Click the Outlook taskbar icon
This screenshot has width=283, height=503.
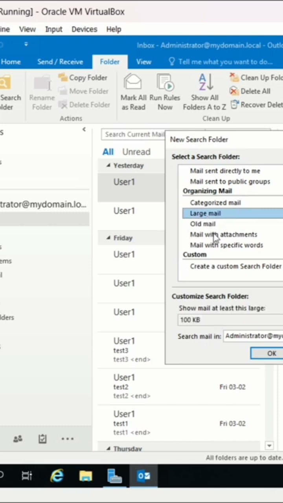pyautogui.click(x=143, y=476)
